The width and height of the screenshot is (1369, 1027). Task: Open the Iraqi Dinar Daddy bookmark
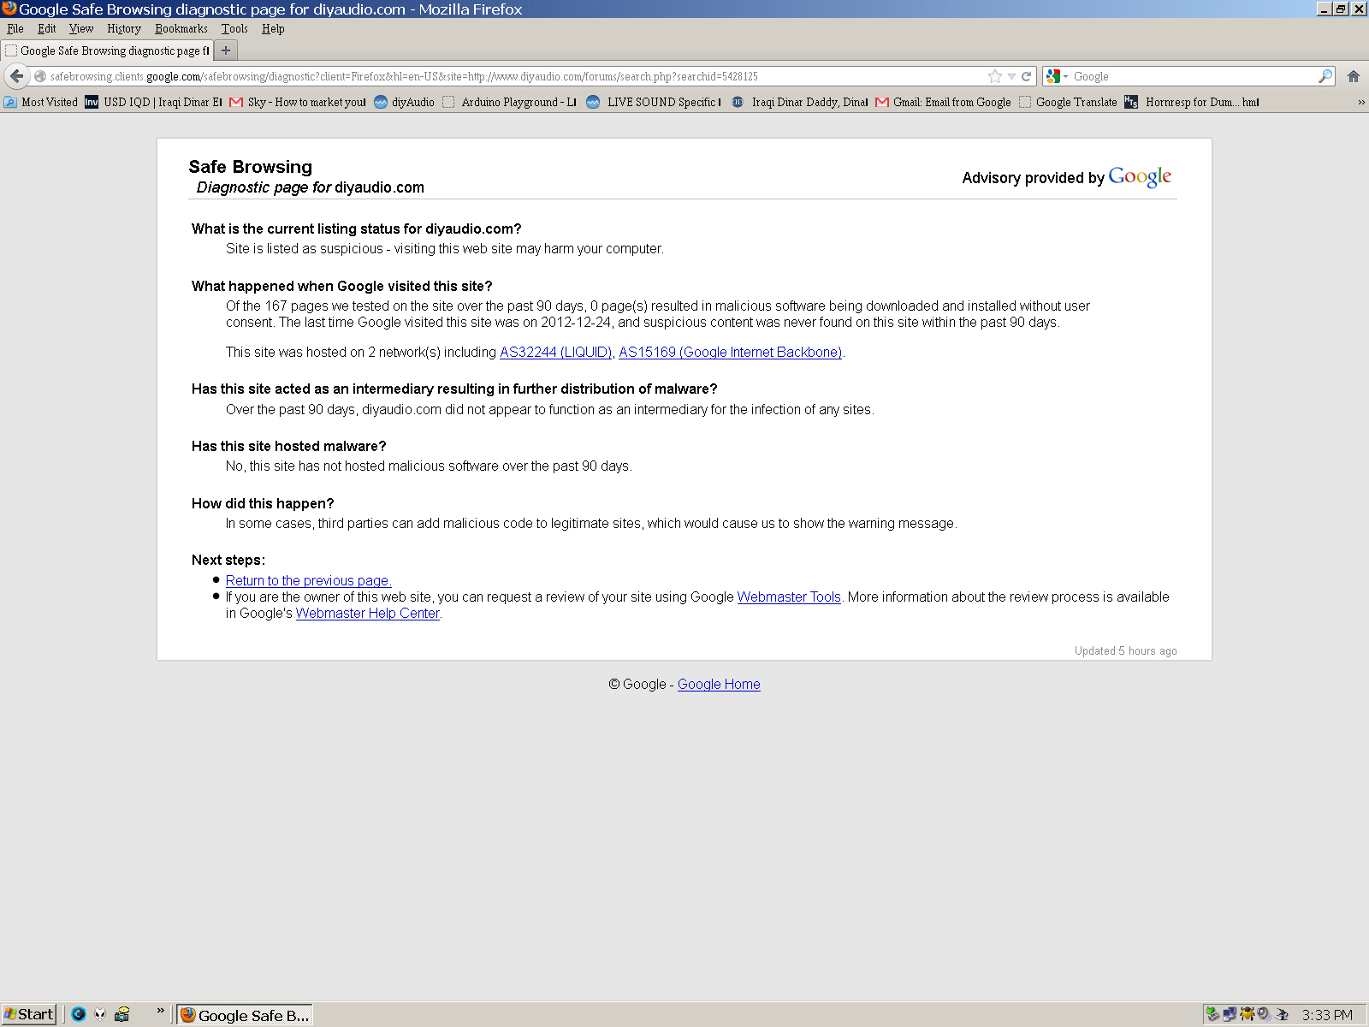pyautogui.click(x=799, y=102)
